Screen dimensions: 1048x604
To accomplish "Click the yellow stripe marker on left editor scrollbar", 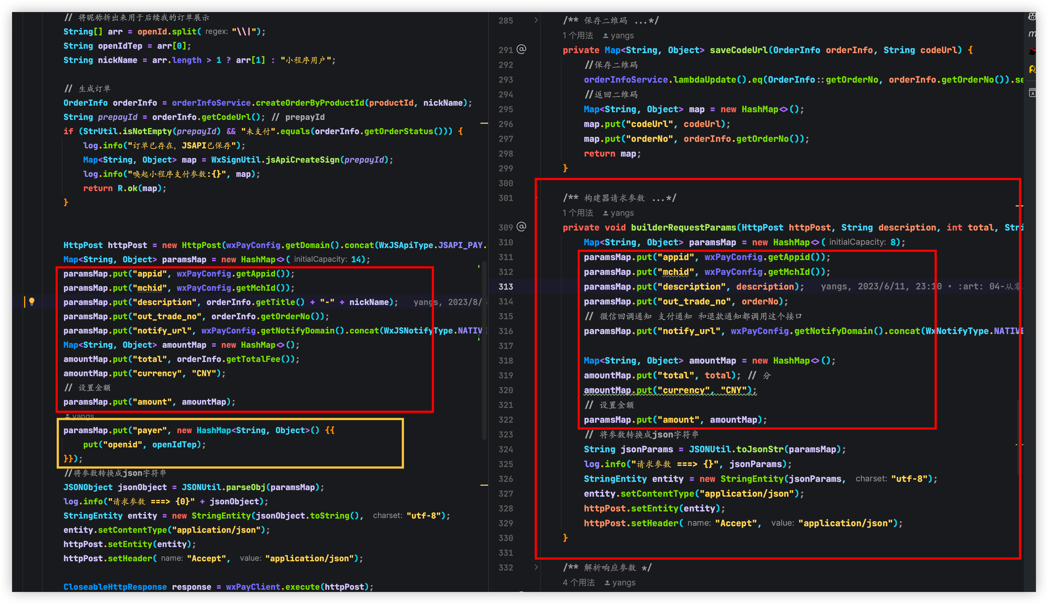I will 484,123.
